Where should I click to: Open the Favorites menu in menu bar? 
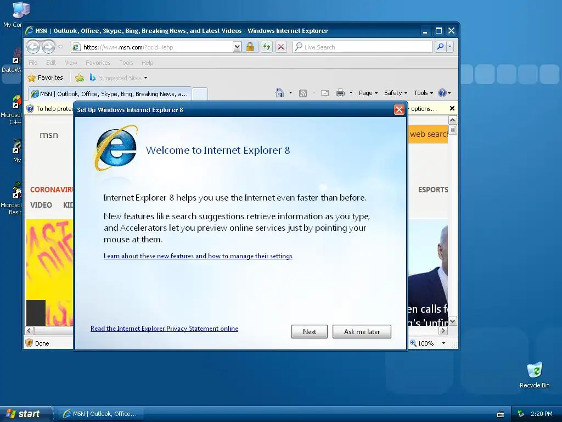[98, 63]
